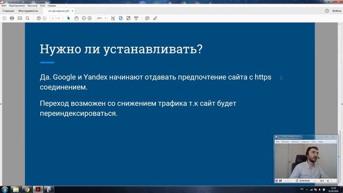
Task: Click the Fit width scrolling icon
Action: [x=113, y=18]
